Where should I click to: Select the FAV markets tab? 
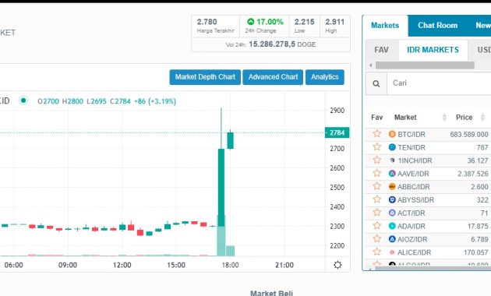tap(381, 50)
